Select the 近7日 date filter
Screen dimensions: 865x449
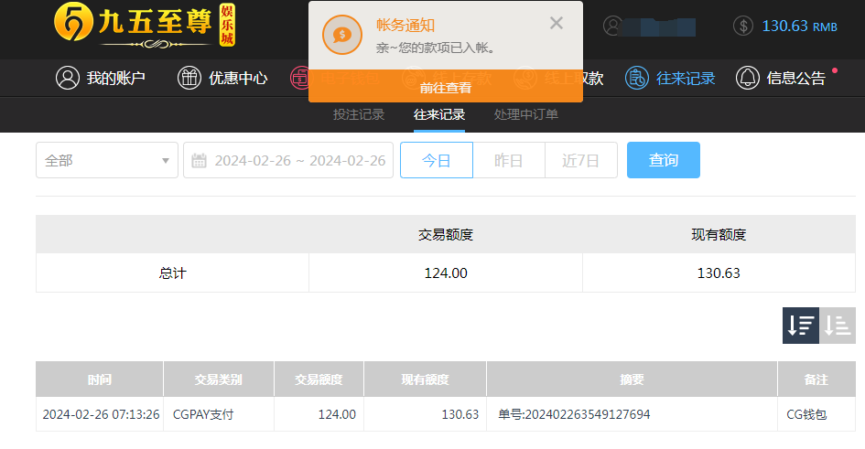(581, 160)
